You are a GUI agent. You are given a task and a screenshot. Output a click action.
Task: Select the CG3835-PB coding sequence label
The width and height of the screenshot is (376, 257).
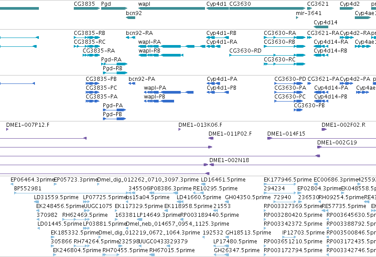click(101, 79)
